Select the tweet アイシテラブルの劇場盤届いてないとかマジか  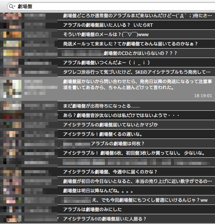point(107,125)
